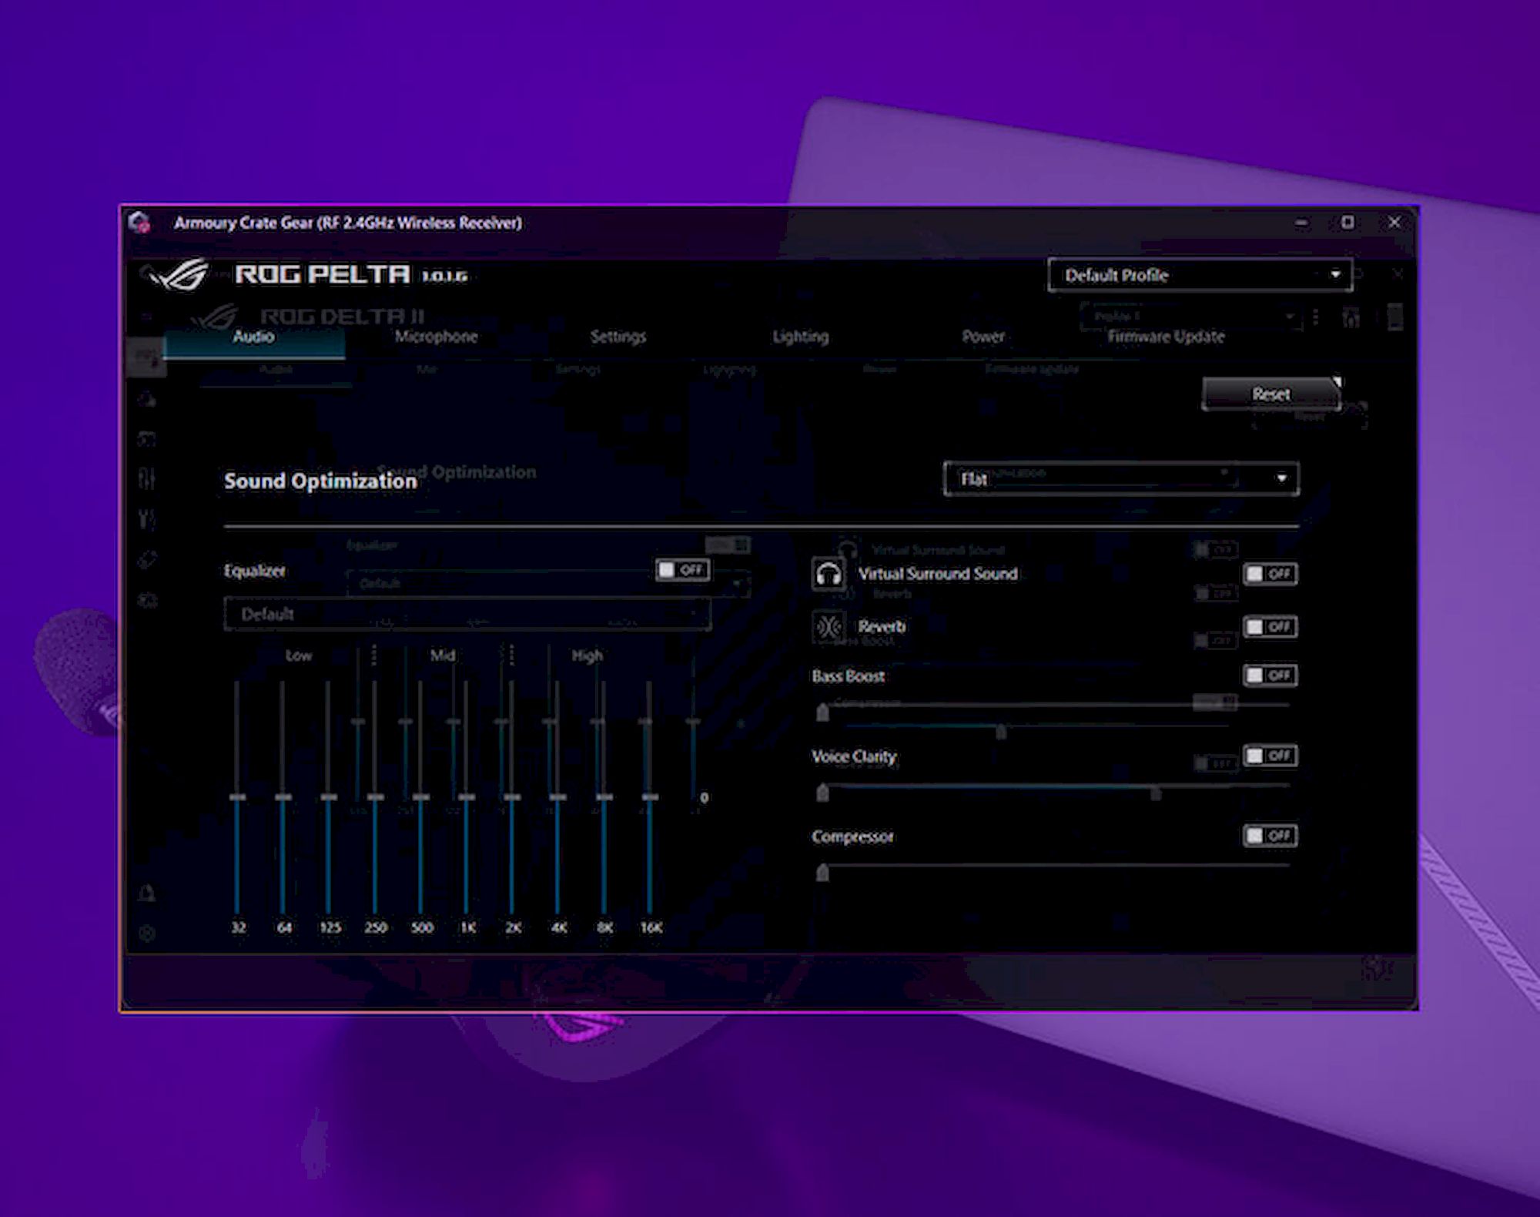This screenshot has height=1217, width=1540.
Task: Enable the Bass Boost toggle
Action: 1270,676
